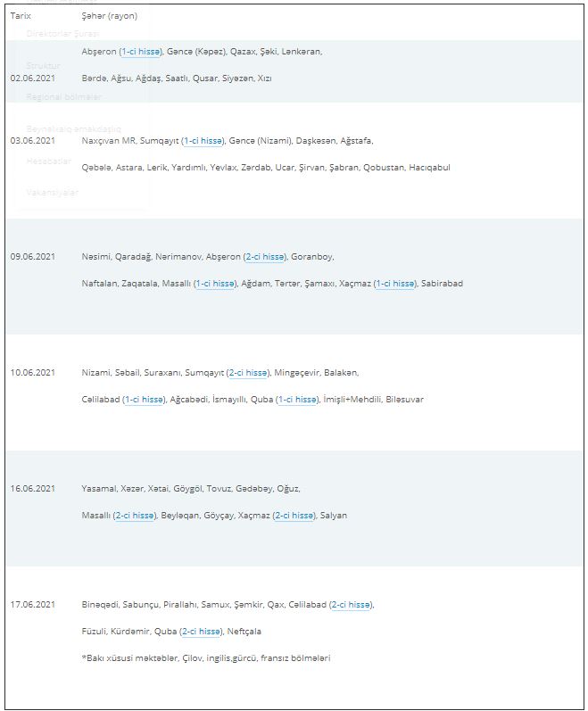Open Xaçmaz 1-ci hissə link

point(395,284)
